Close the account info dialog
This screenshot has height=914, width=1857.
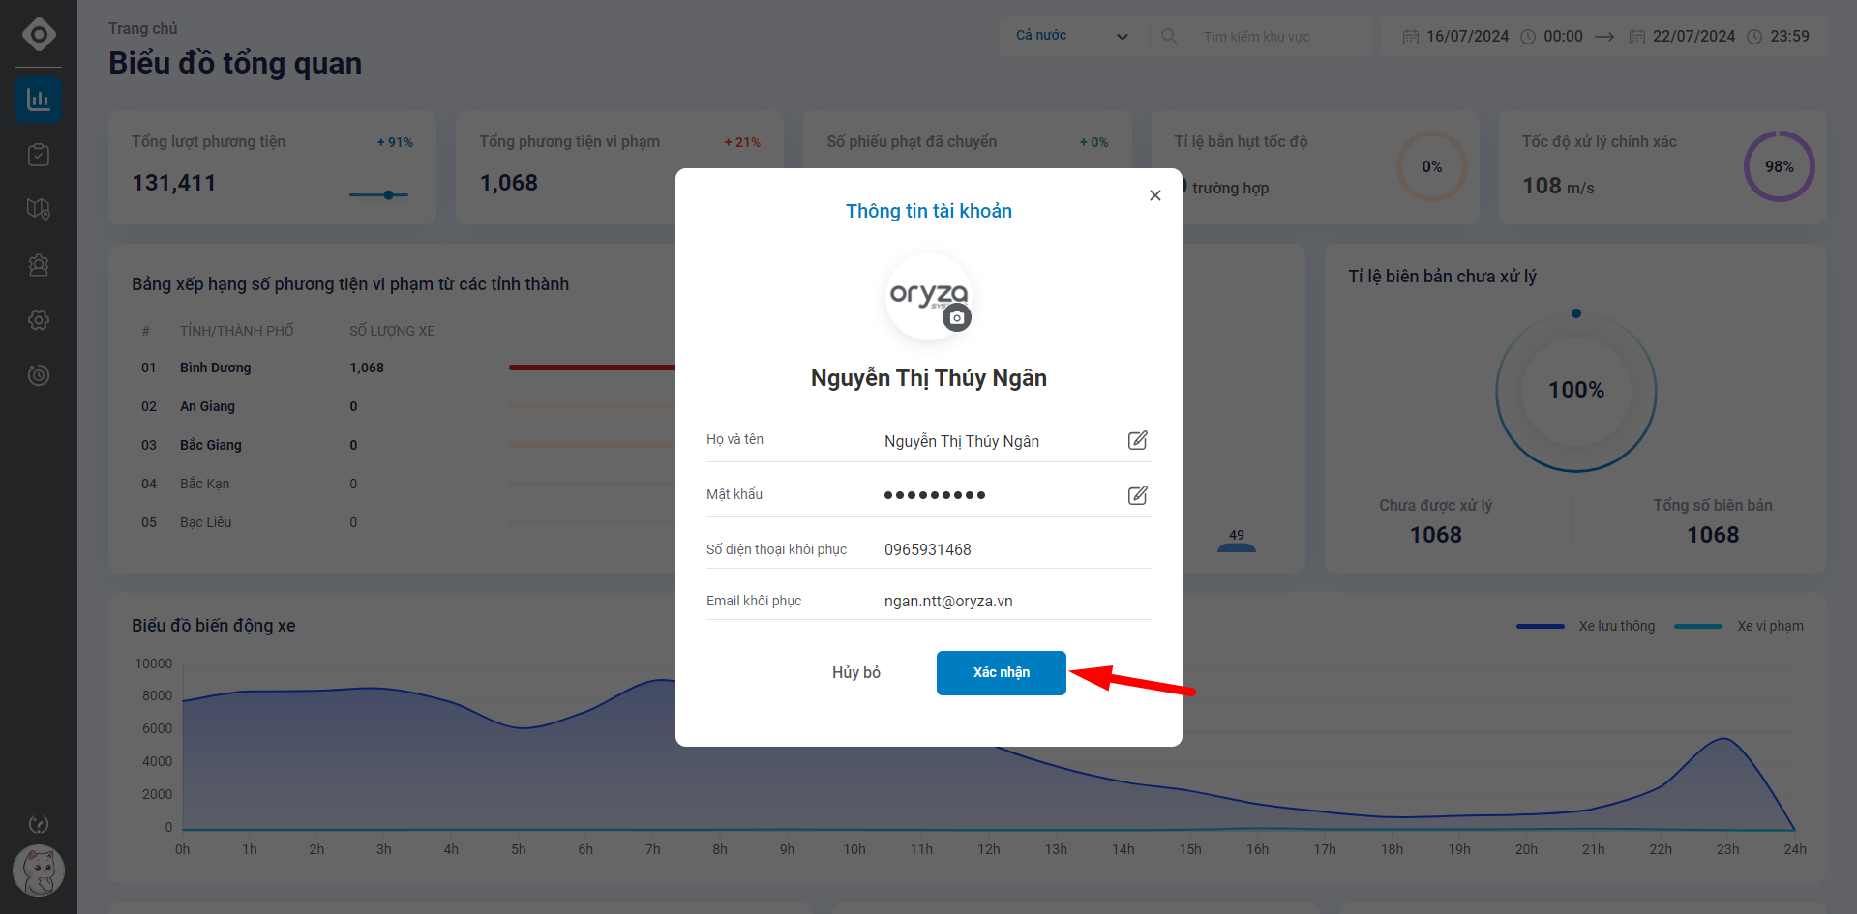pos(1154,195)
